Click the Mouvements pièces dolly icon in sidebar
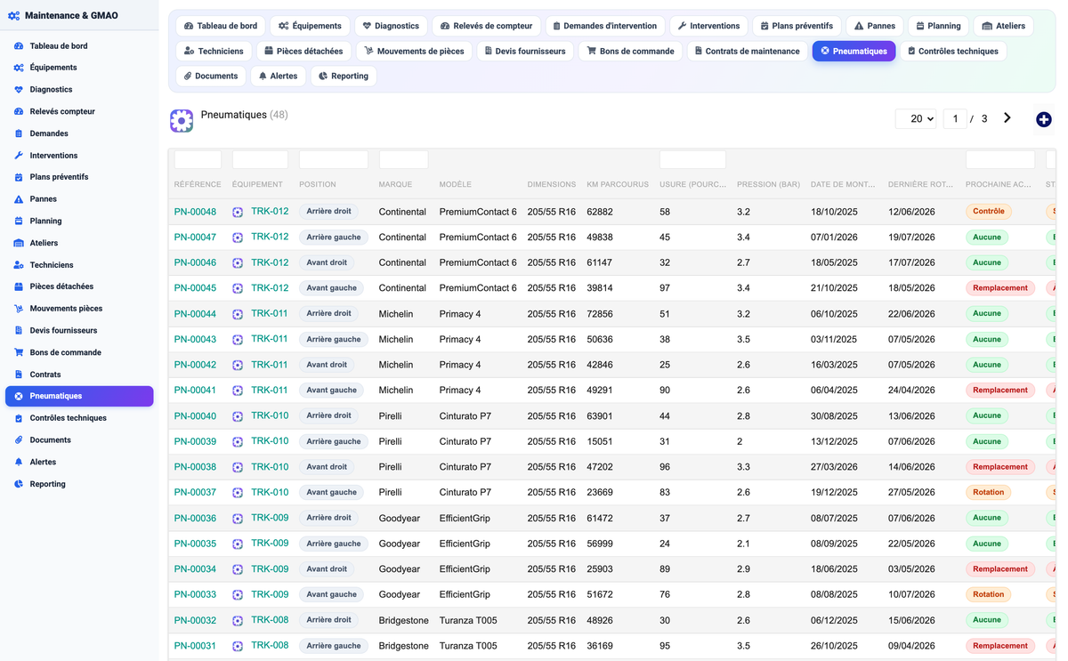This screenshot has width=1068, height=661. (19, 309)
